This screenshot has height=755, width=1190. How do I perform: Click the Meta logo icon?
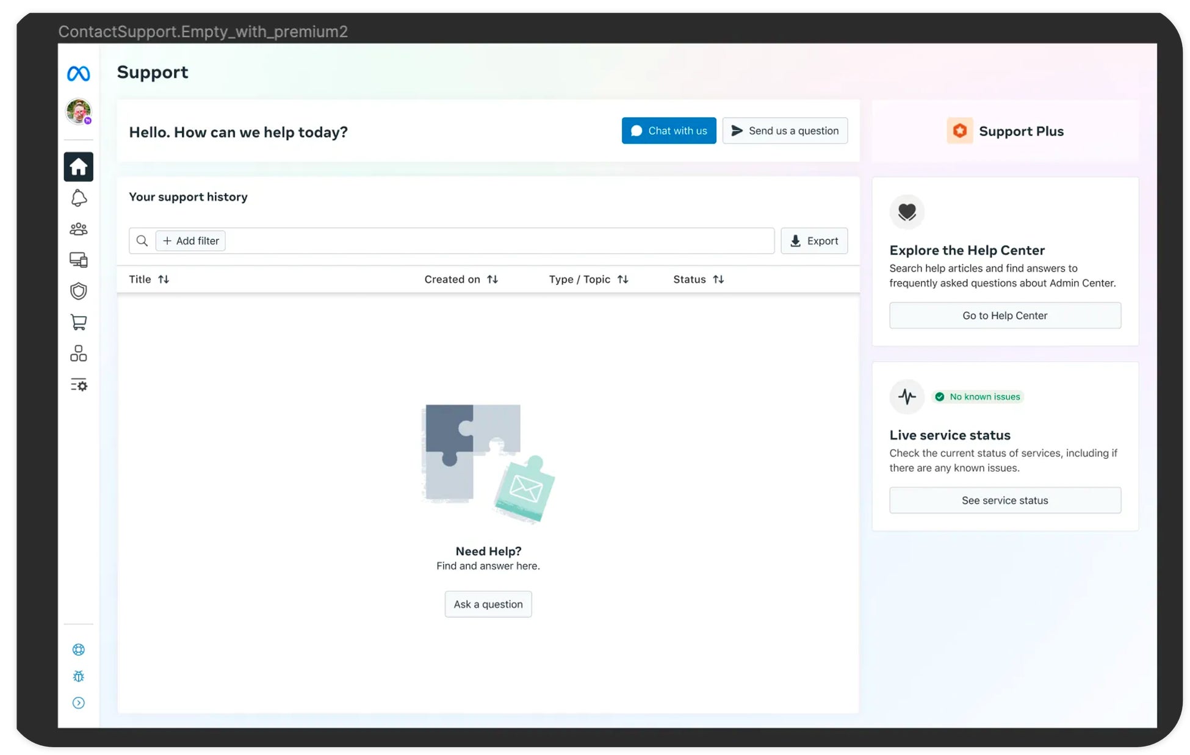[x=78, y=74]
